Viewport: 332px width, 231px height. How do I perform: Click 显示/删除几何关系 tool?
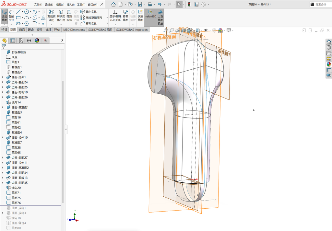[115, 16]
